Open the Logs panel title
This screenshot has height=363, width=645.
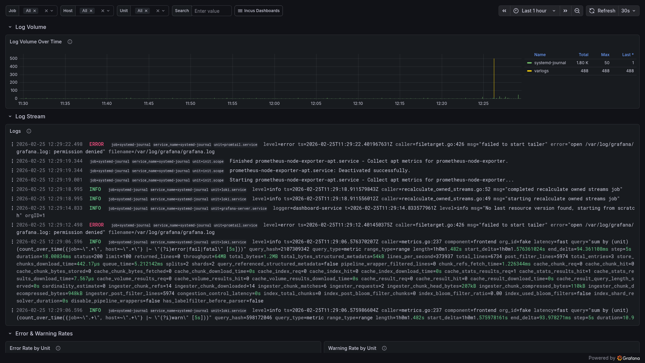(15, 131)
